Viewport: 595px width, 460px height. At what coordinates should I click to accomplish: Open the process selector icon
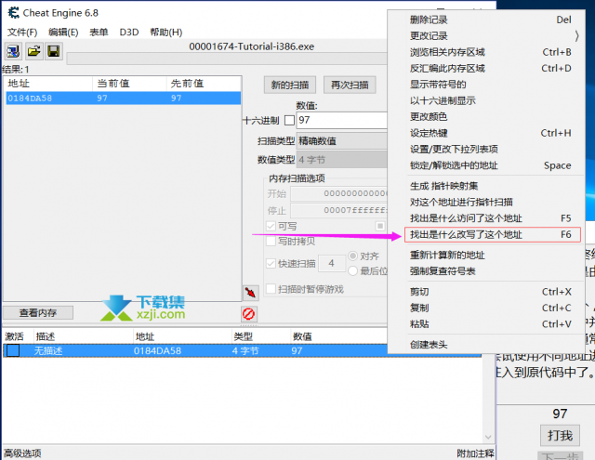(x=13, y=51)
